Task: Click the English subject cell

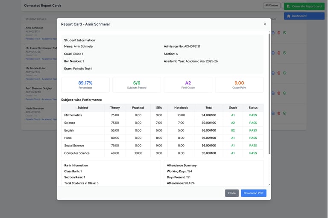Action: [x=83, y=130]
